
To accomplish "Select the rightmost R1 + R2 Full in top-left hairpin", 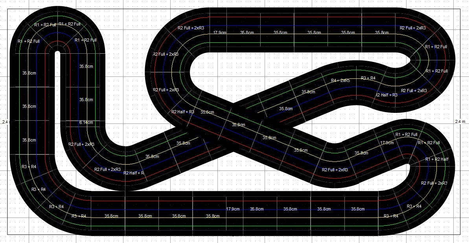I will (x=86, y=40).
